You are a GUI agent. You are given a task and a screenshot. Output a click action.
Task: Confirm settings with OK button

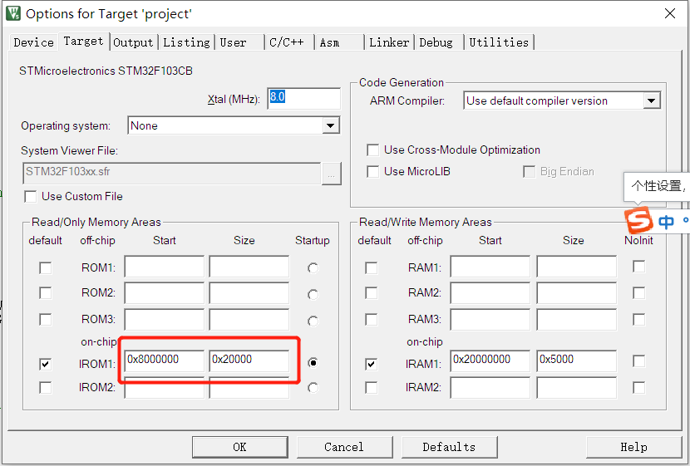[239, 447]
